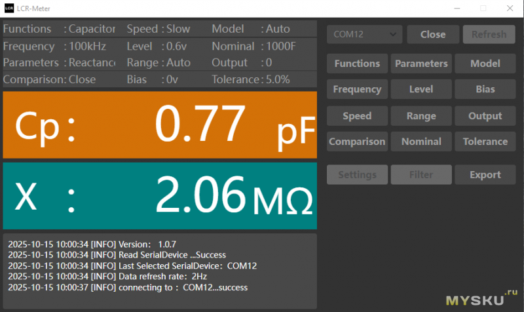Select the Frequency button
The image size is (524, 312).
357,89
